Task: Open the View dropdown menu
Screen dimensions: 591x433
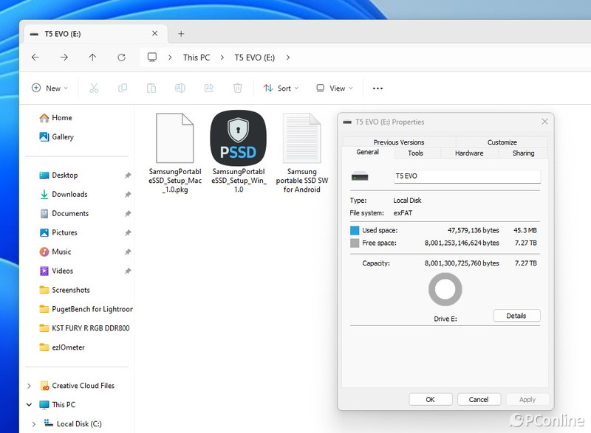Action: 334,88
